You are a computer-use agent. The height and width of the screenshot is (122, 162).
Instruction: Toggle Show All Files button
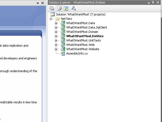[60, 8]
